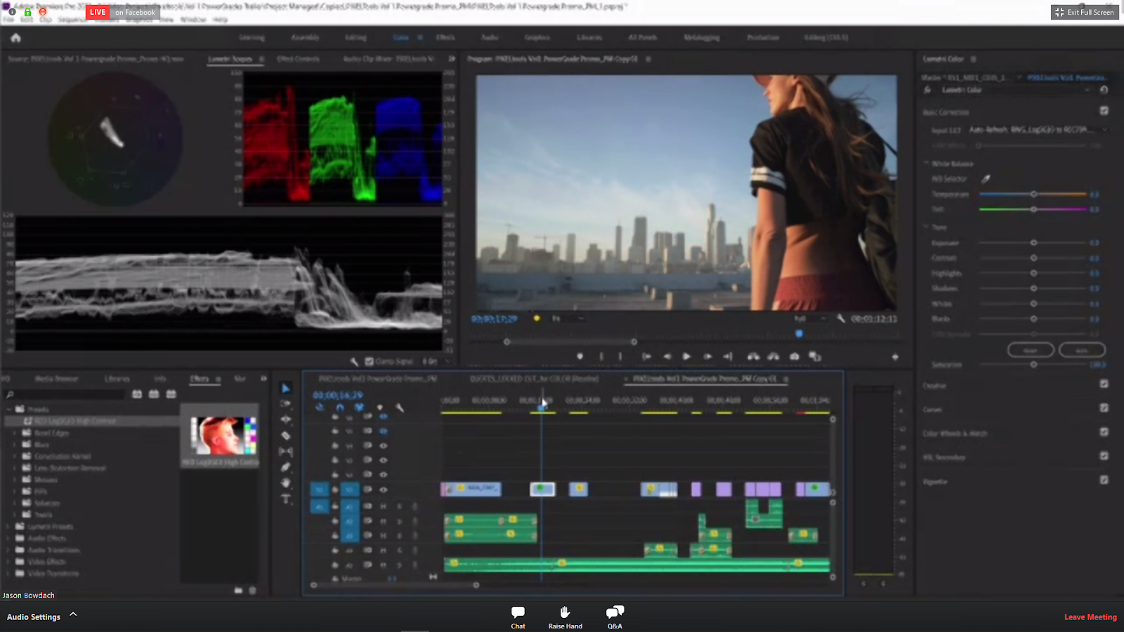1124x632 pixels.
Task: Click the white balance eyedropper icon
Action: click(x=986, y=179)
